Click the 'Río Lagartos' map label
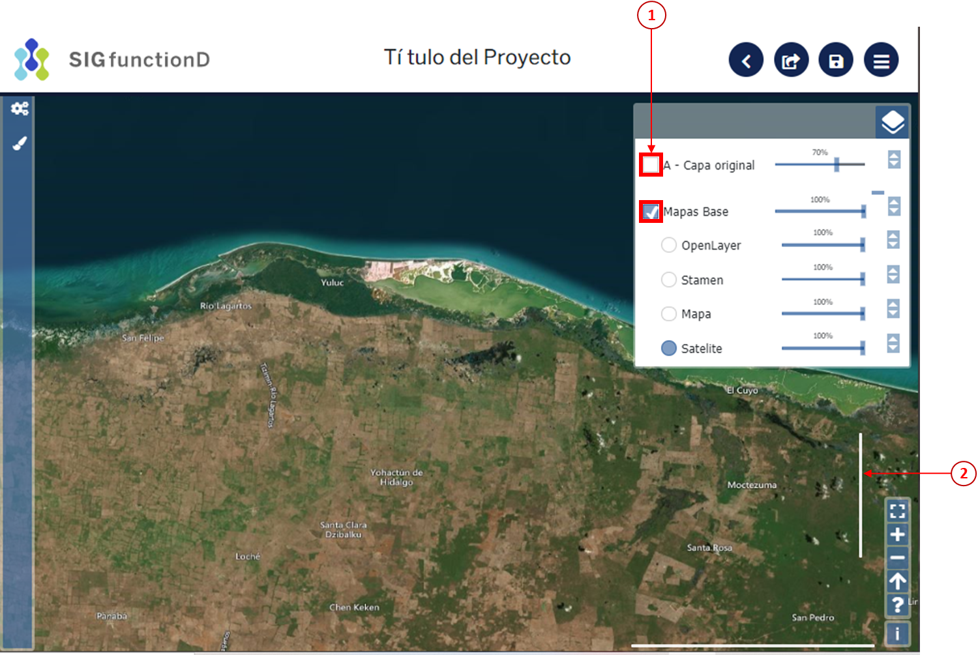The image size is (978, 655). (x=226, y=306)
